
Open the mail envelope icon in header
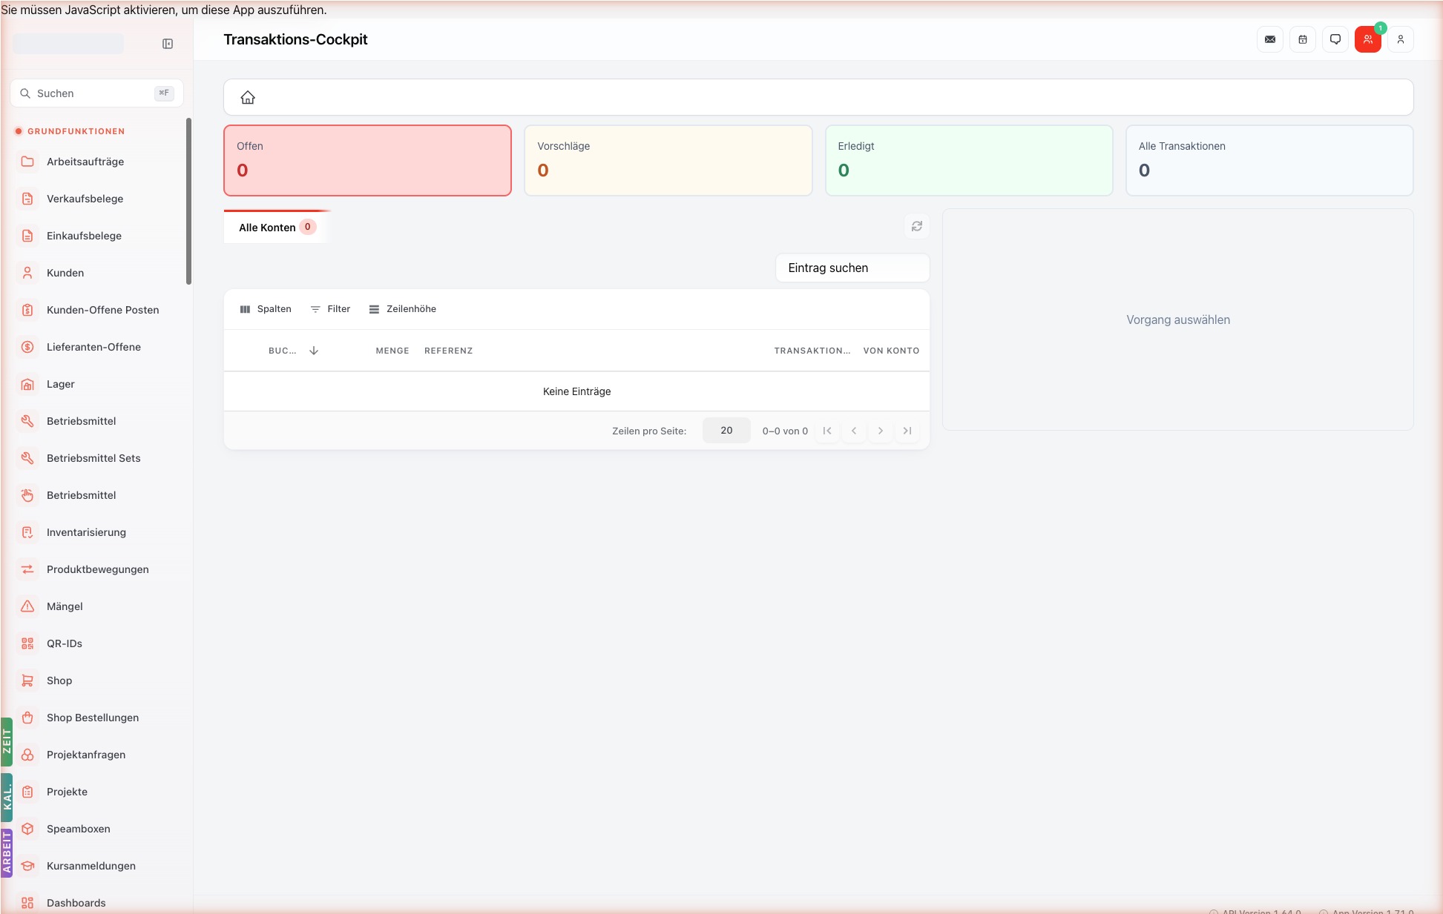1270,39
